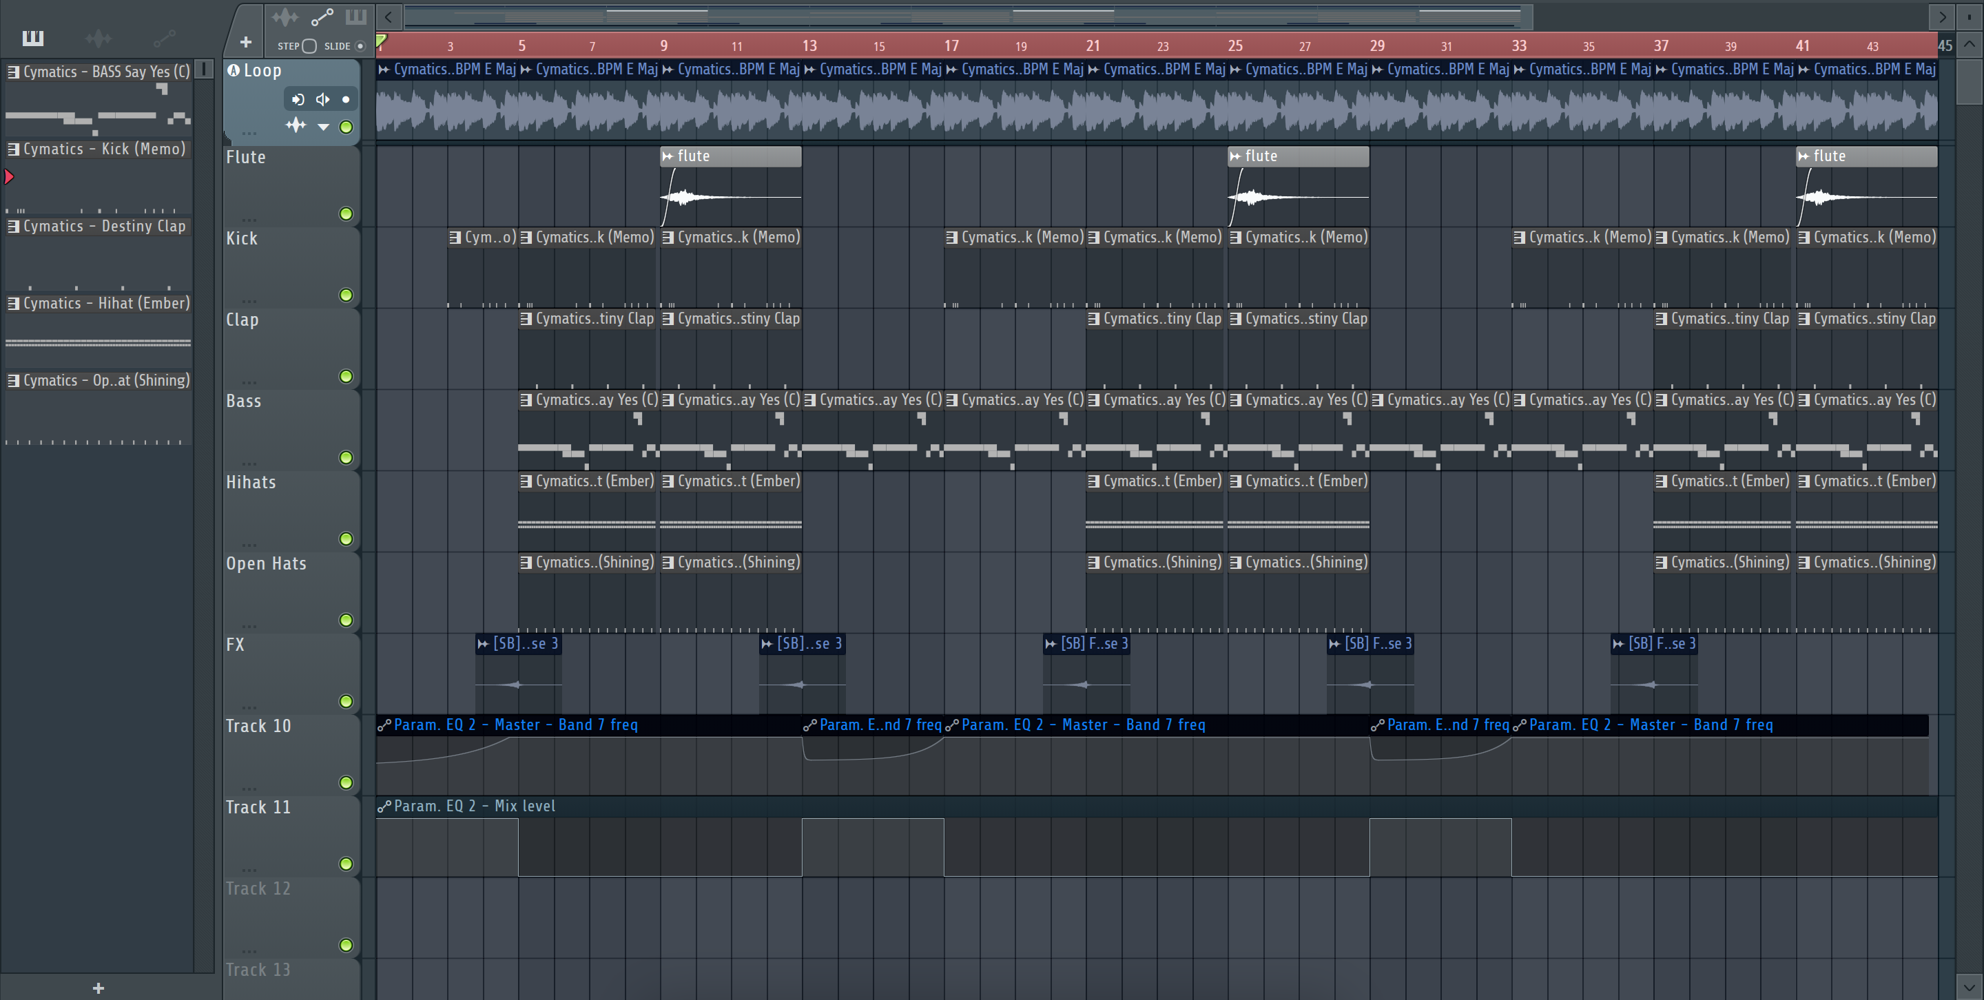
Task: Mute the Bass track
Action: pos(347,457)
